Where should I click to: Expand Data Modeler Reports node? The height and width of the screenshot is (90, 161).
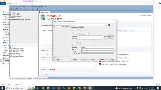(x=10, y=52)
